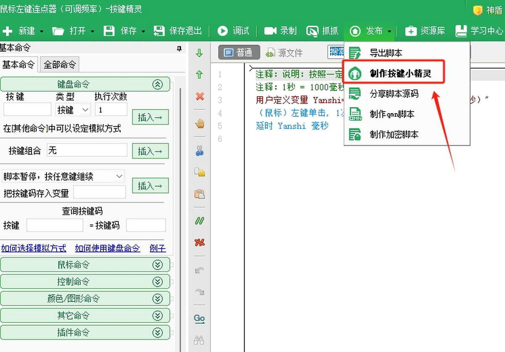
Task: Click the green double-slash comment icon
Action: pyautogui.click(x=199, y=221)
